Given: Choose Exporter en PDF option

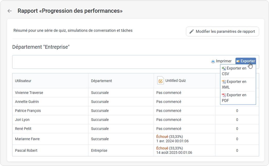Looking at the screenshot, I should tap(236, 98).
